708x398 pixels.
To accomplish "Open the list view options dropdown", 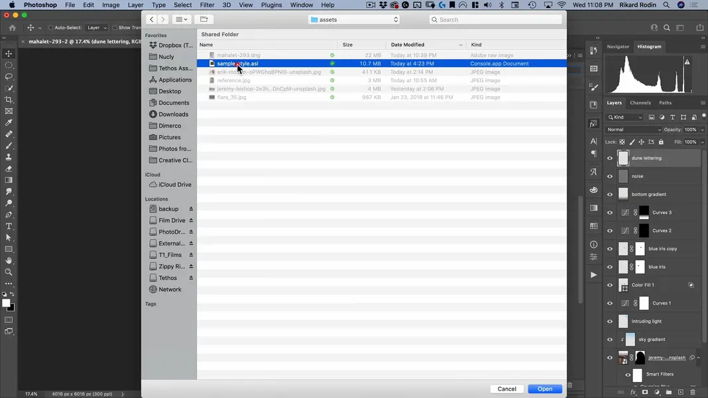I will [182, 19].
